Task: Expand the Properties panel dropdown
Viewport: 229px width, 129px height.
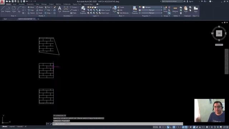Action: (146, 16)
